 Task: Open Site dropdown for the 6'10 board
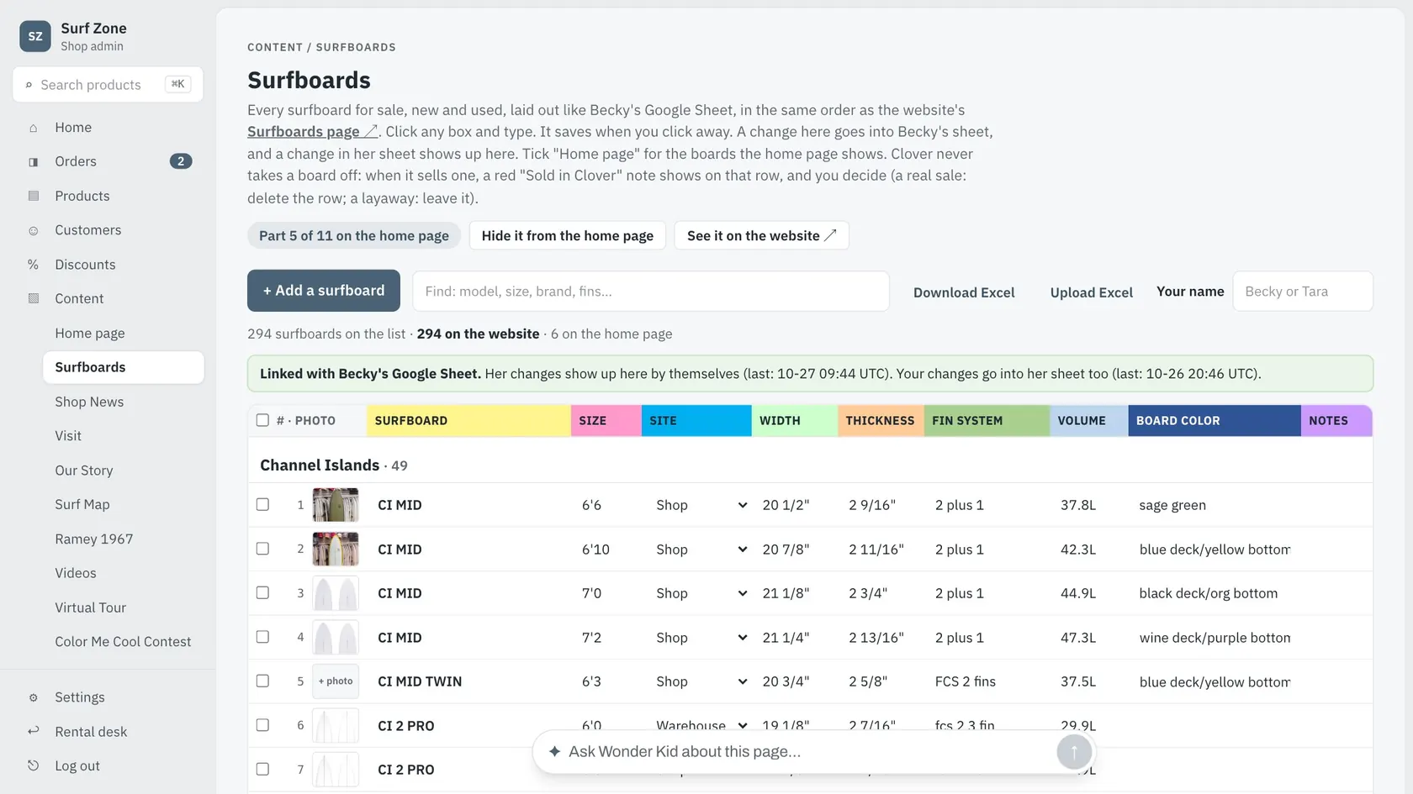[x=701, y=549]
